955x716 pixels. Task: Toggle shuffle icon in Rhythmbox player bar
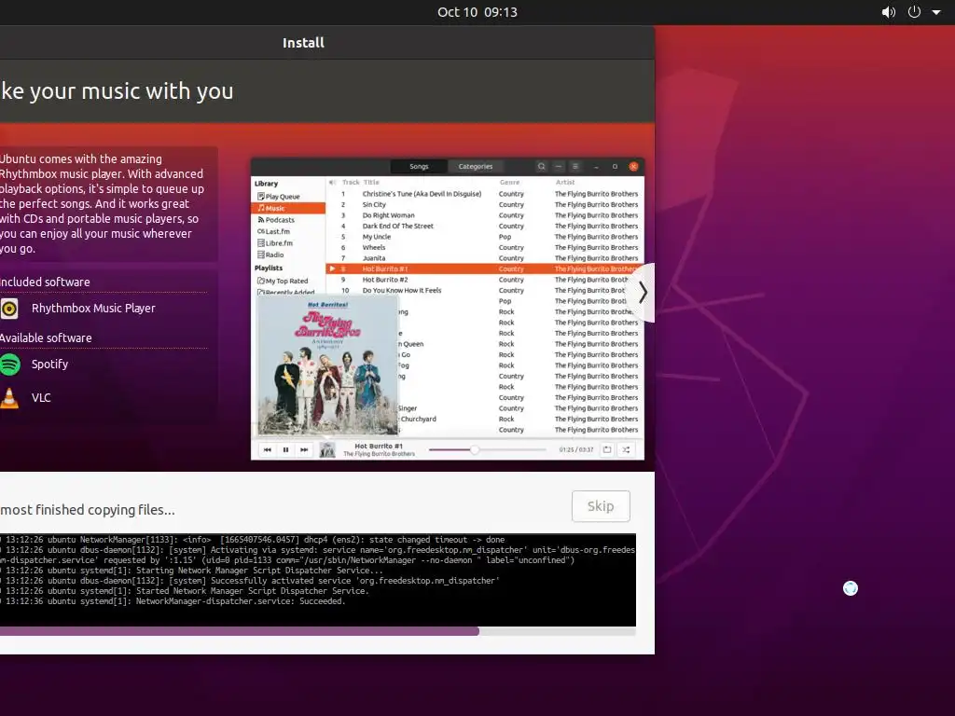pos(626,450)
